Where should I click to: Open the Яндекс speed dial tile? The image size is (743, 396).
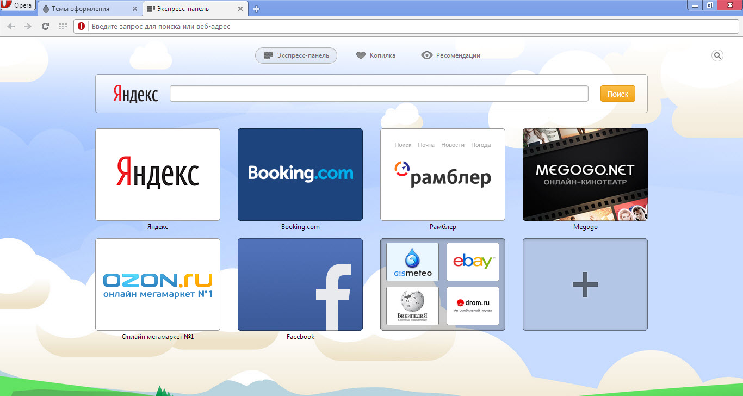coord(158,175)
